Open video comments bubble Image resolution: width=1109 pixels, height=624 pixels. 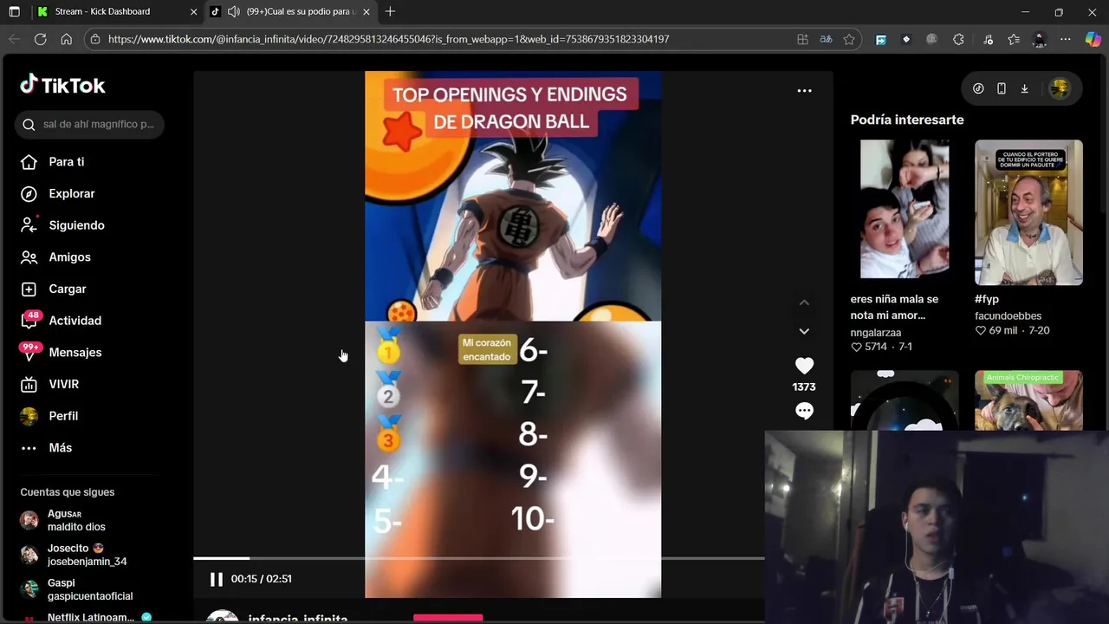click(x=804, y=411)
